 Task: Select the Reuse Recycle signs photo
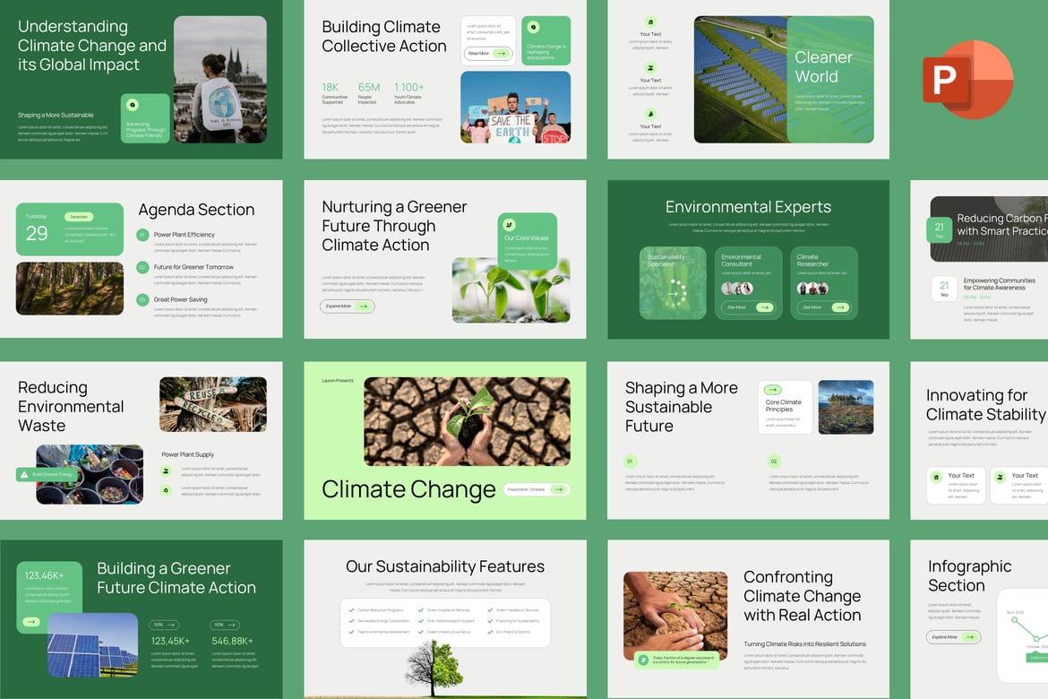(213, 404)
